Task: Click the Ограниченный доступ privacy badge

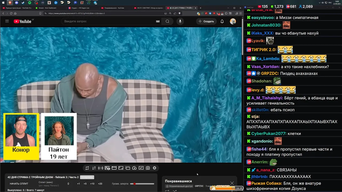Action: (x=179, y=186)
